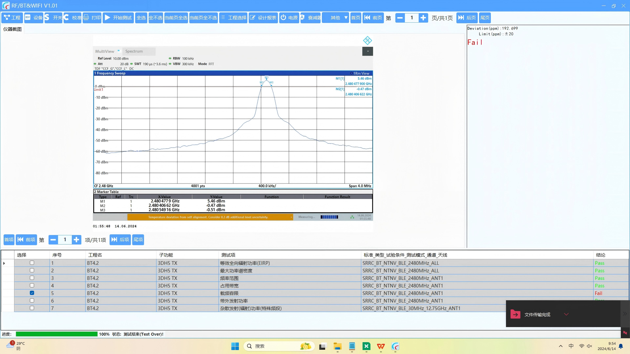The width and height of the screenshot is (630, 354).
Task: Click the top page number input field
Action: pos(412,18)
